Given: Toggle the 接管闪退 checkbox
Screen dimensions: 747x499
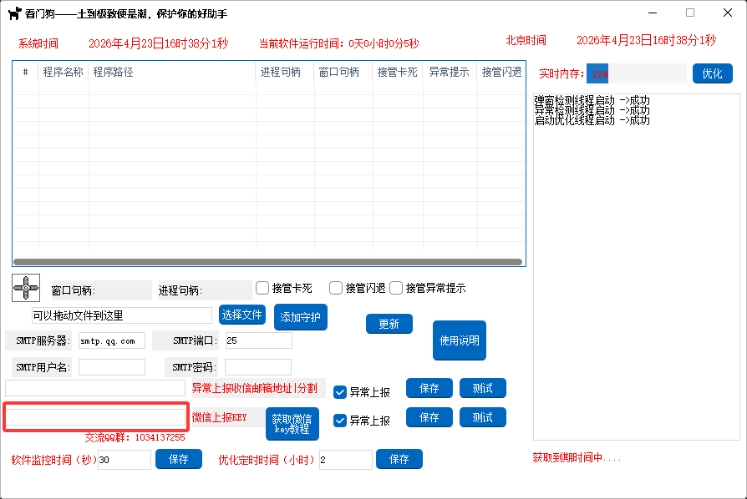Looking at the screenshot, I should [336, 288].
